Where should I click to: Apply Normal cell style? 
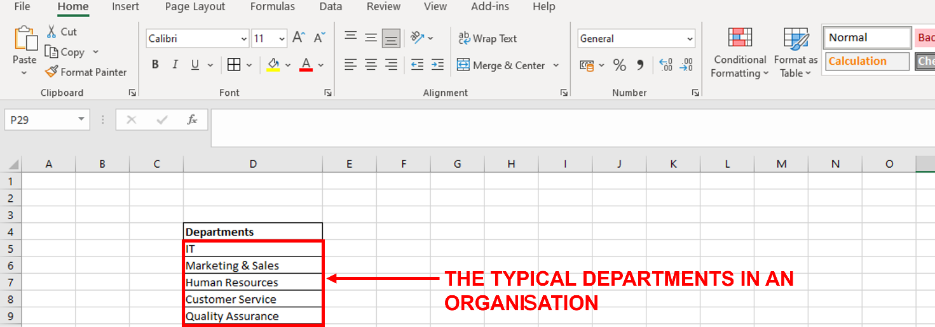click(867, 37)
